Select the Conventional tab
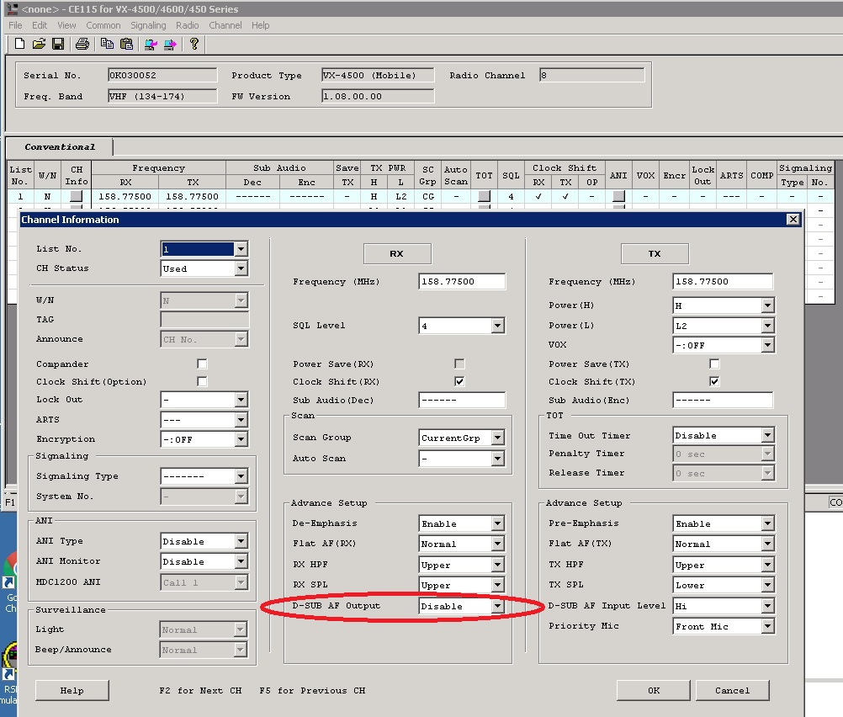This screenshot has height=717, width=843. (x=60, y=146)
